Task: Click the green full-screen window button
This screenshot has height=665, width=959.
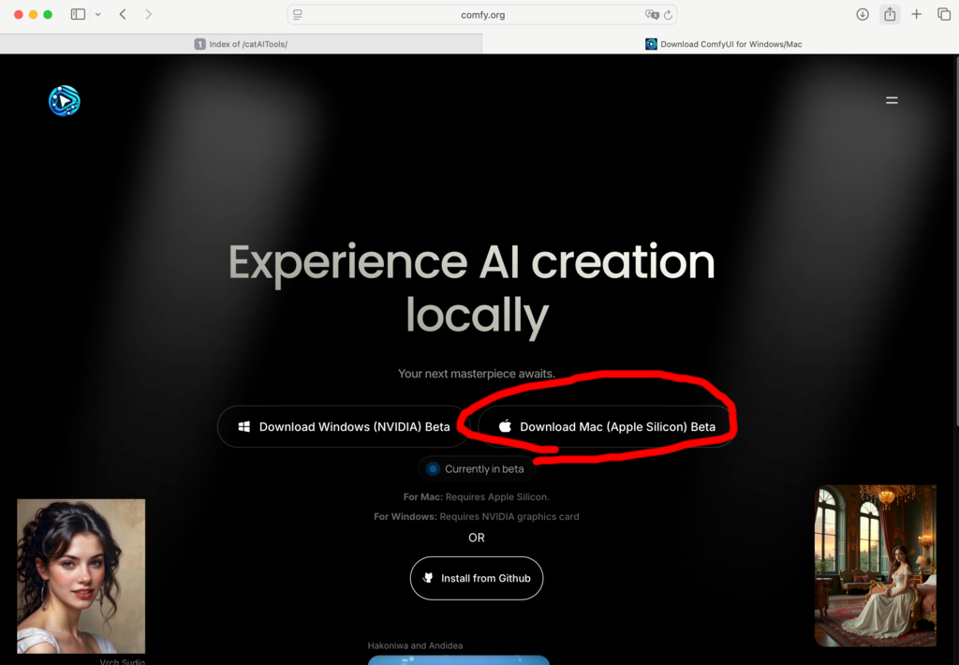Action: pyautogui.click(x=48, y=15)
